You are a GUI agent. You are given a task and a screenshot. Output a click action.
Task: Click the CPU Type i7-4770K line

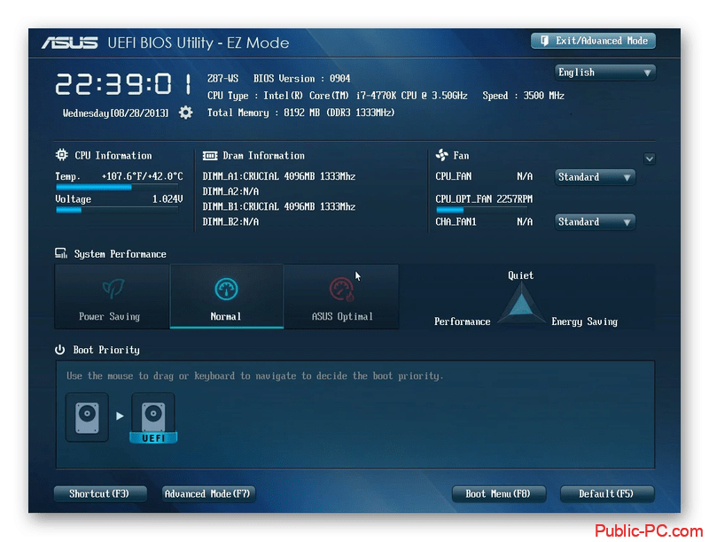tap(338, 96)
